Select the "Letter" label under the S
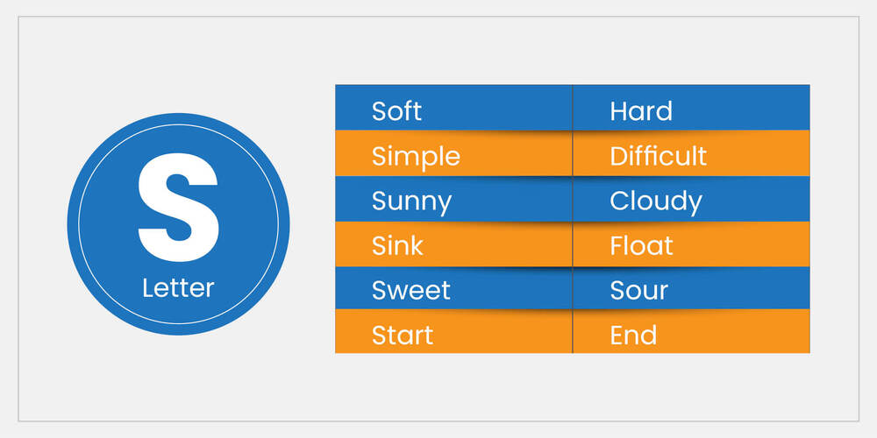Screen dimensions: 877x438 [178, 287]
